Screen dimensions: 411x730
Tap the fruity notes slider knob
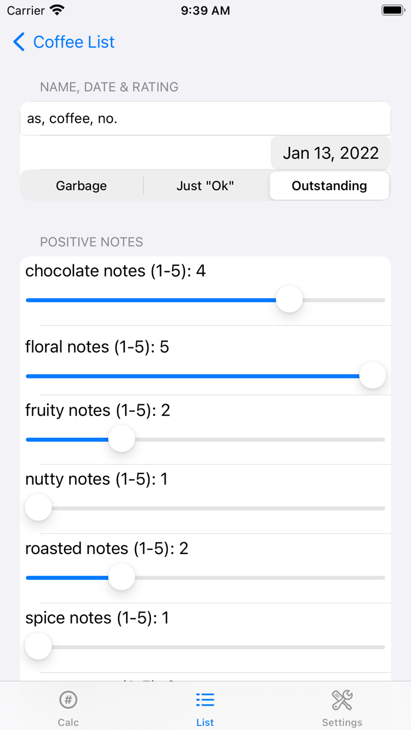coord(122,439)
